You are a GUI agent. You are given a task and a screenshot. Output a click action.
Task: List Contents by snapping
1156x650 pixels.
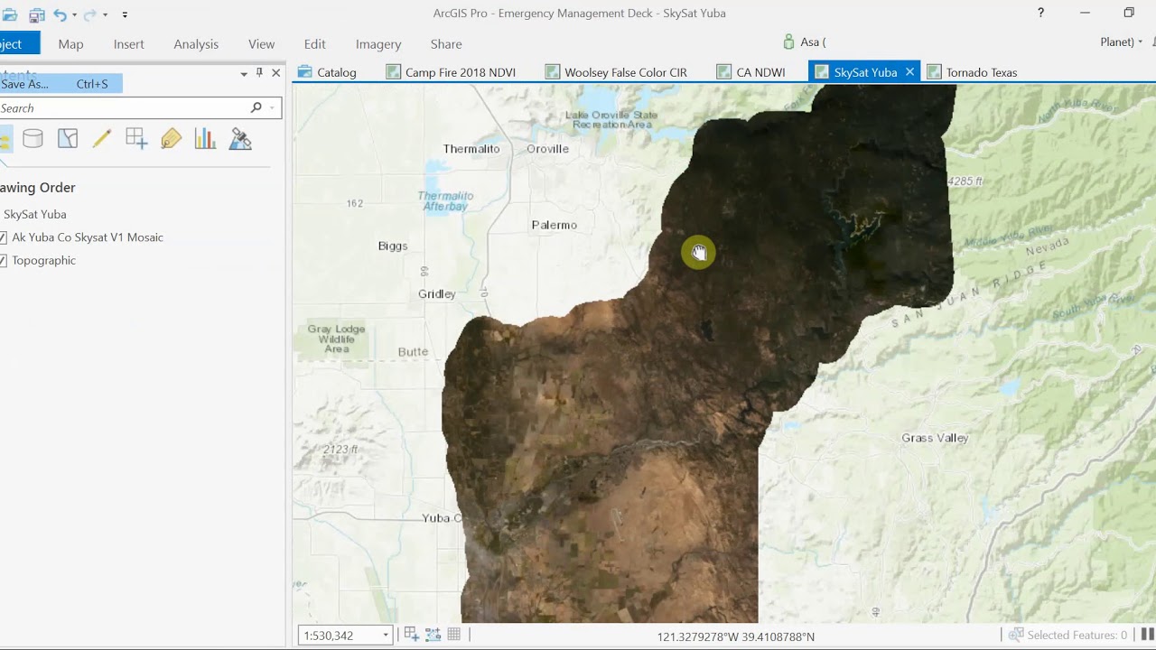(136, 138)
